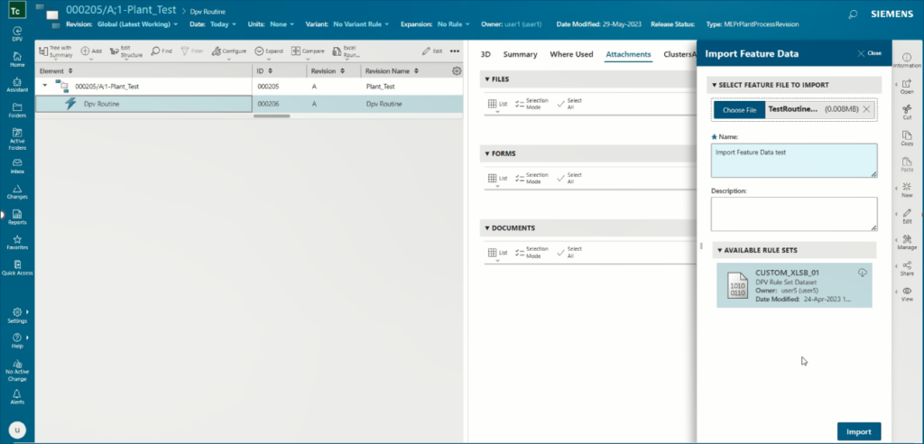Click the Choose File button
Screen dimensions: 924x444
click(x=740, y=110)
